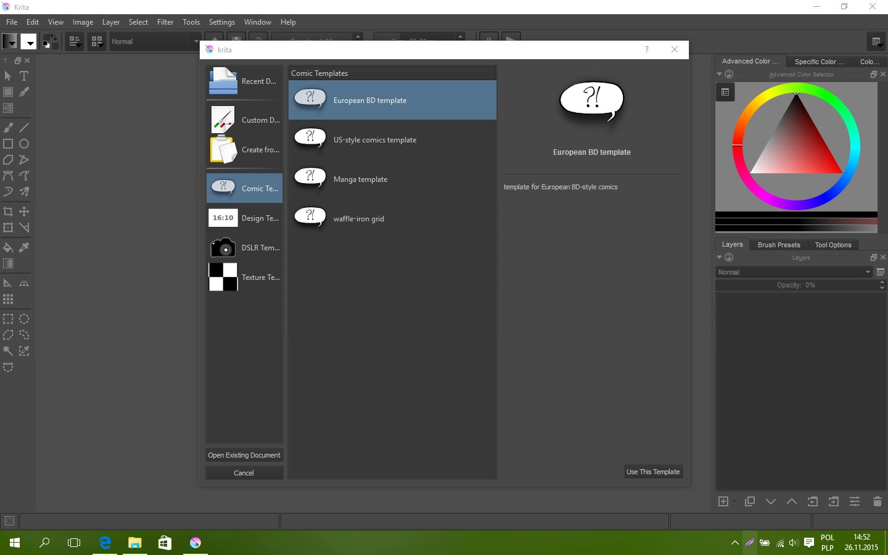Screen dimensions: 888x555
Task: Select the Freehand Brush tool
Action: [x=8, y=128]
